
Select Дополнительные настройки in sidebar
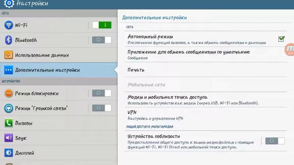[59, 70]
